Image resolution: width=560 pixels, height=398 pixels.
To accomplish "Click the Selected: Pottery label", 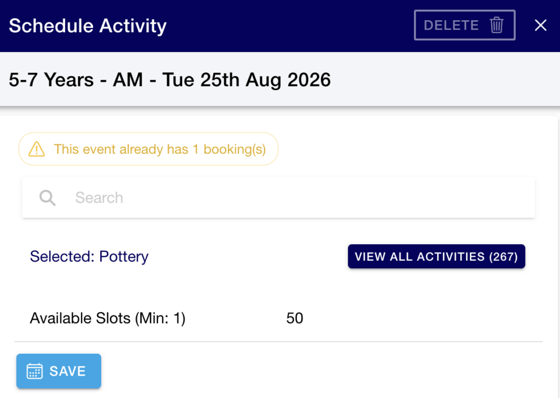I will click(89, 256).
